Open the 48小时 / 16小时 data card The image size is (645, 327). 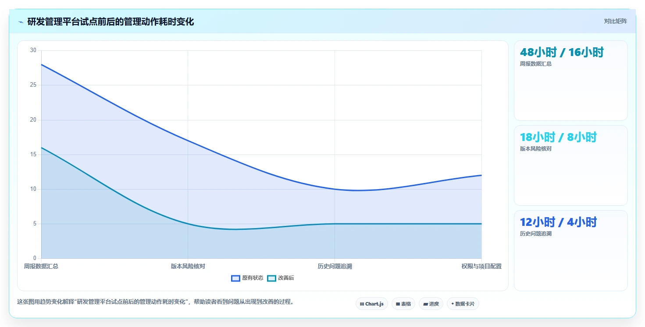570,81
